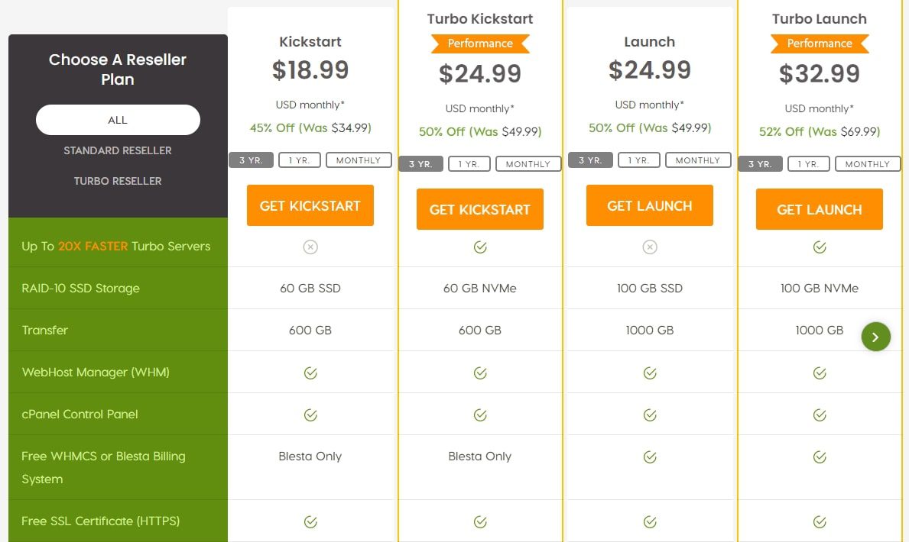Choose 1 YR. billing for Turbo Launch
Image resolution: width=909 pixels, height=542 pixels.
(x=808, y=164)
